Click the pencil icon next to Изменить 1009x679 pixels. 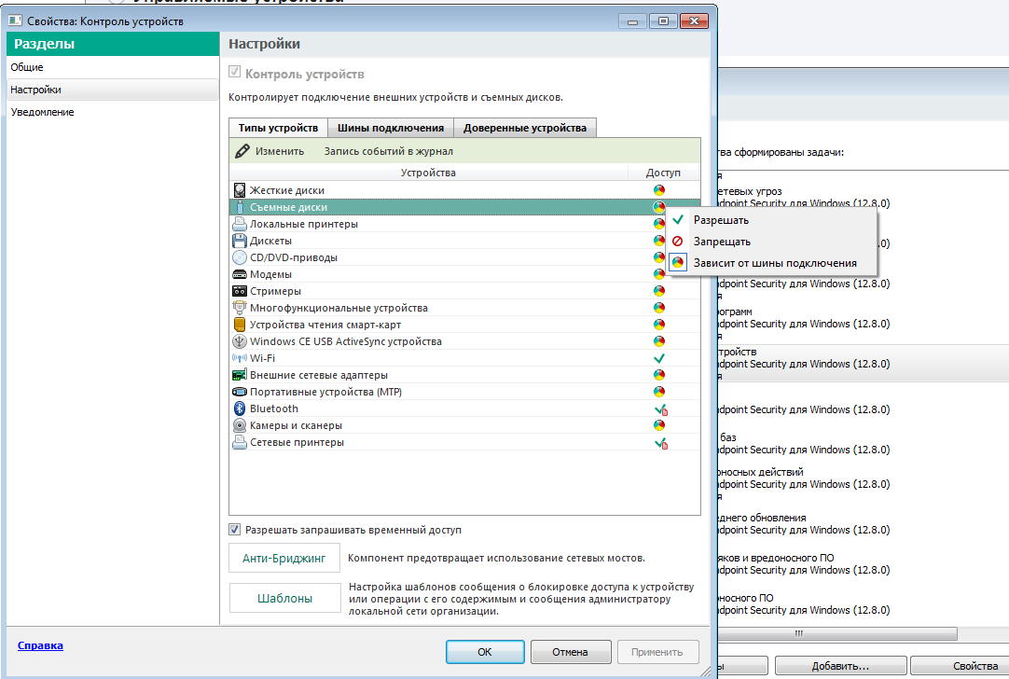click(242, 151)
